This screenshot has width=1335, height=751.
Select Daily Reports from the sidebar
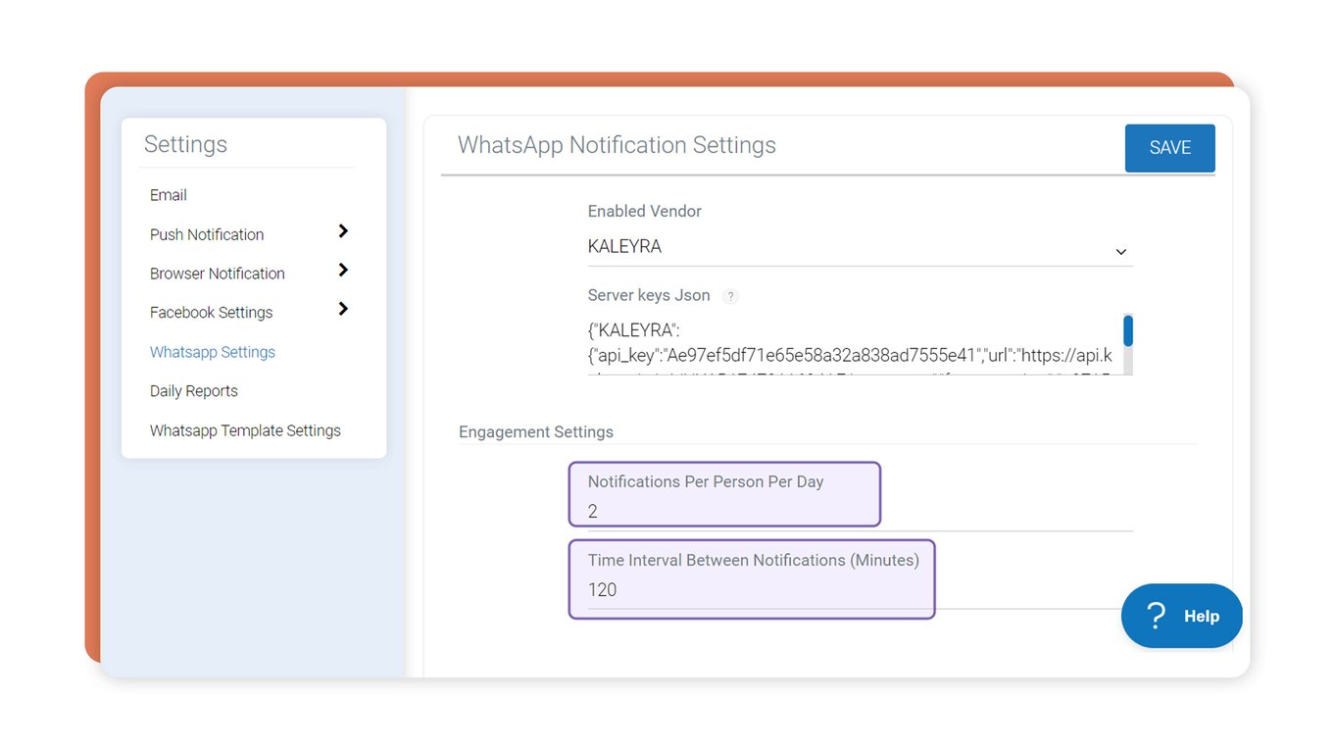193,390
